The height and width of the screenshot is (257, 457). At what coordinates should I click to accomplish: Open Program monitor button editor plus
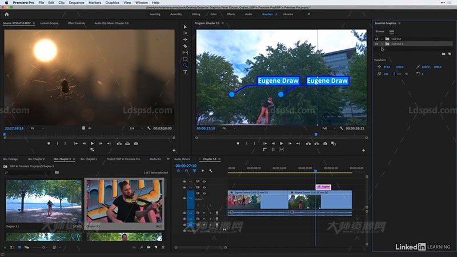click(x=363, y=150)
